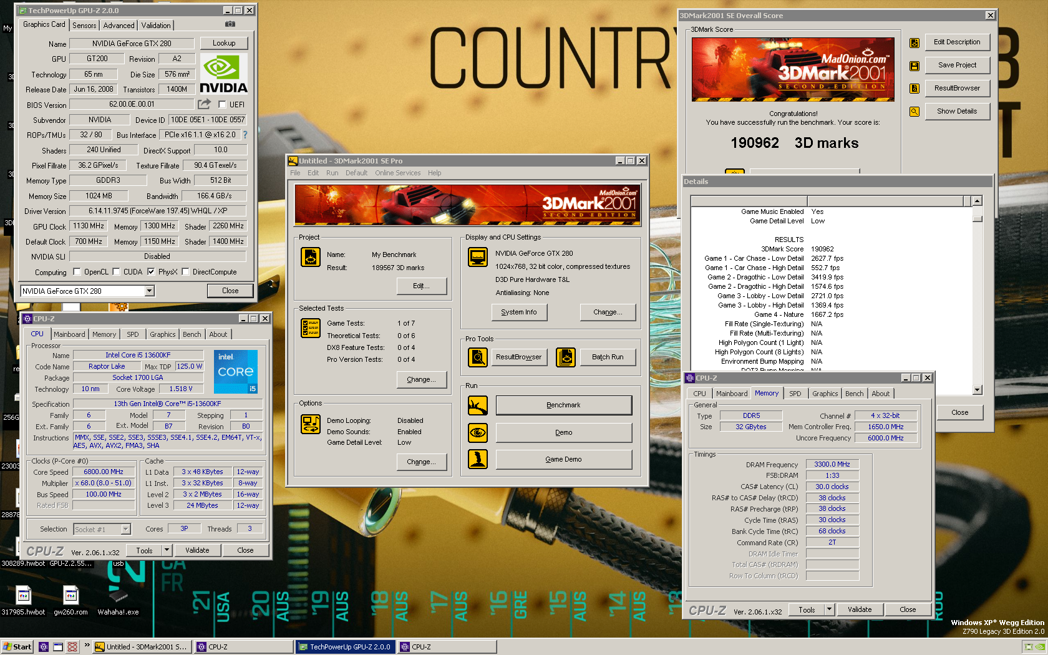Click the Details list scrollbar thumb

(x=978, y=218)
